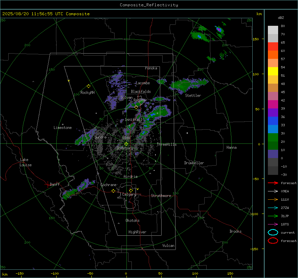The width and height of the screenshot is (298, 278).
Task: Select the cyan 27ZW arrow legend entry
Action: (x=273, y=208)
